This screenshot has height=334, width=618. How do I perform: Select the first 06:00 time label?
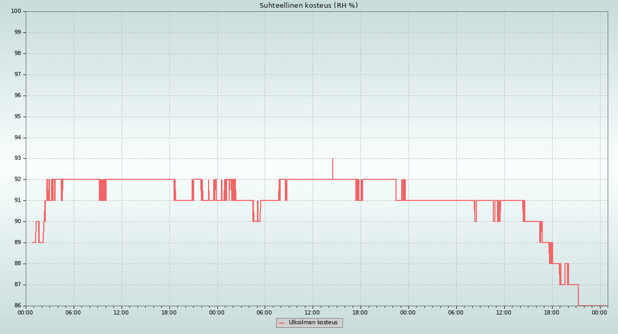(74, 312)
